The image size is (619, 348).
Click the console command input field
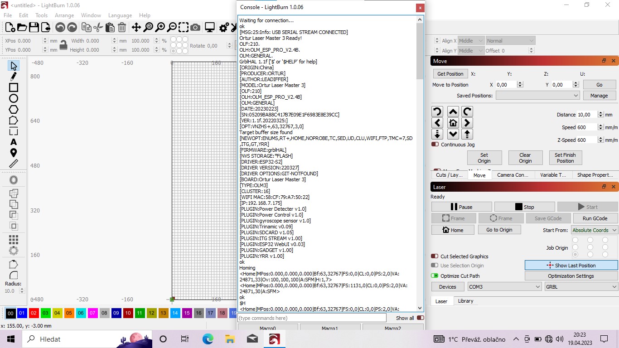(312, 318)
